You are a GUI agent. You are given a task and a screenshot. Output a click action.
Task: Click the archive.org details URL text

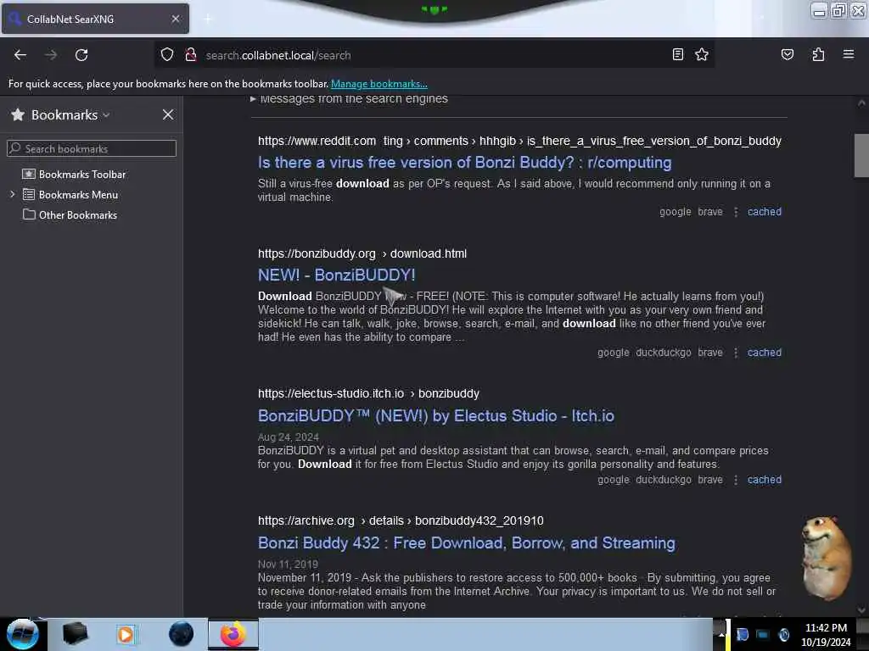(x=401, y=521)
